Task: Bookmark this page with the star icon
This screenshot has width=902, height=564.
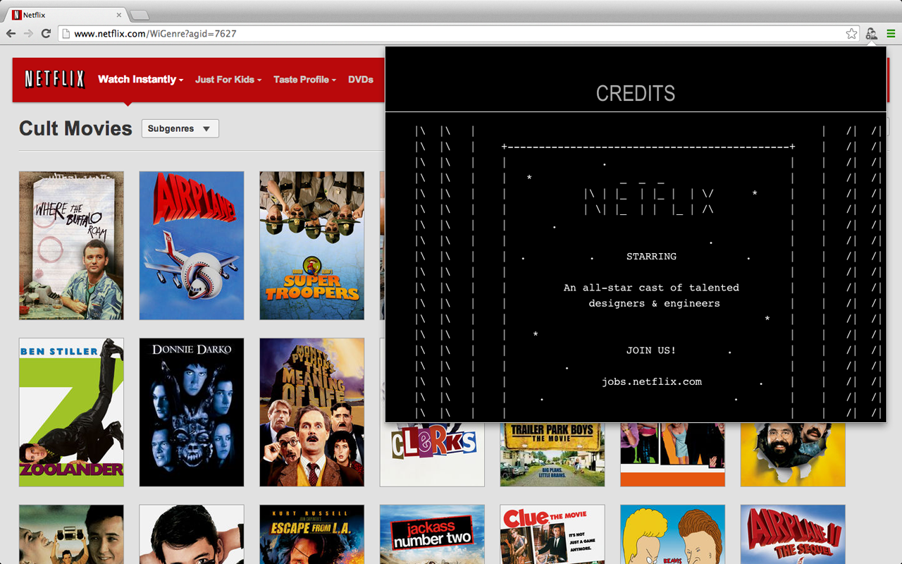Action: pos(851,33)
